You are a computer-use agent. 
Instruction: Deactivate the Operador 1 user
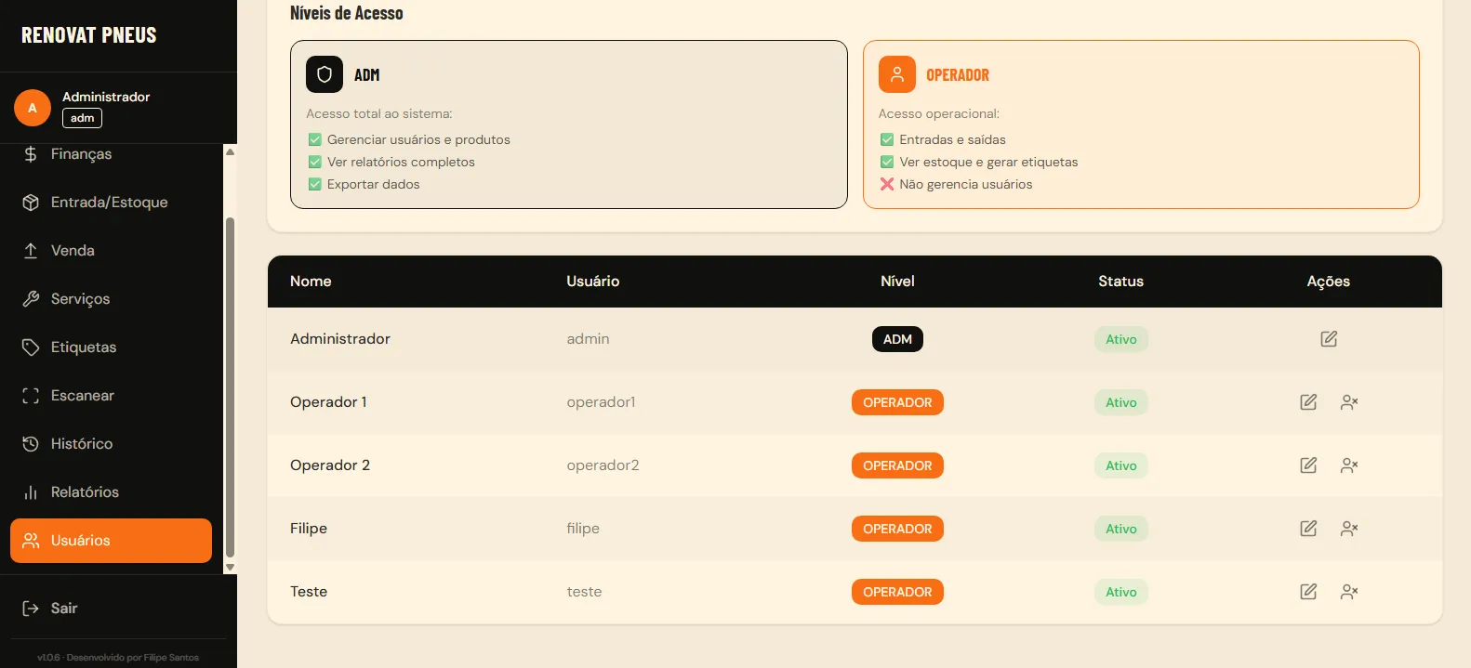(1349, 402)
